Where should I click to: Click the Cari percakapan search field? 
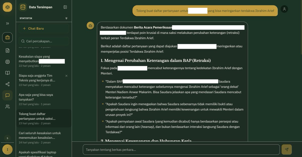tap(44, 41)
